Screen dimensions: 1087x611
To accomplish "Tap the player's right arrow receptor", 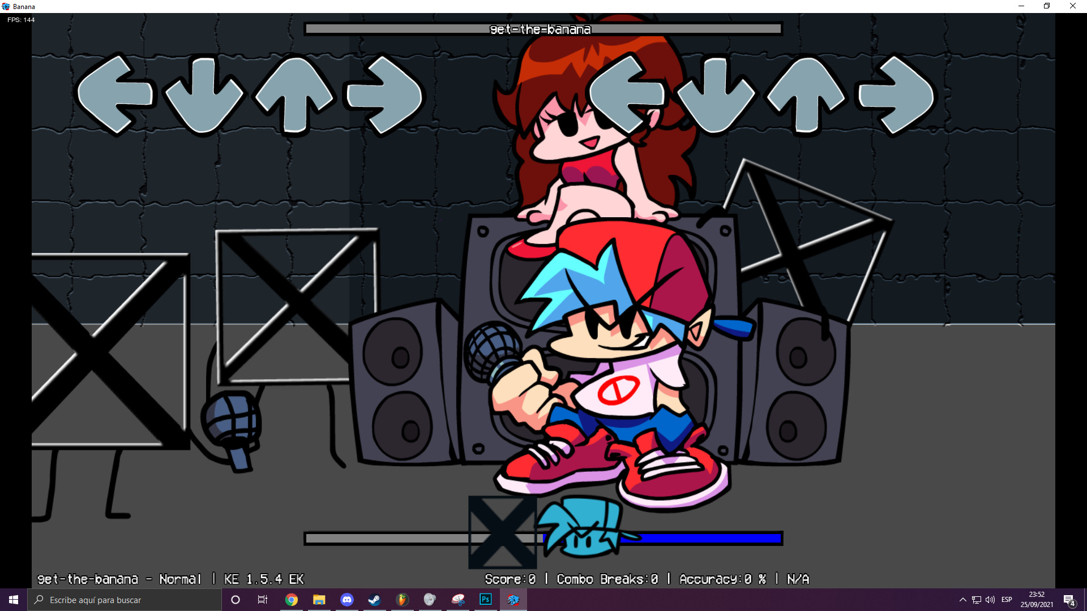I will coord(897,94).
